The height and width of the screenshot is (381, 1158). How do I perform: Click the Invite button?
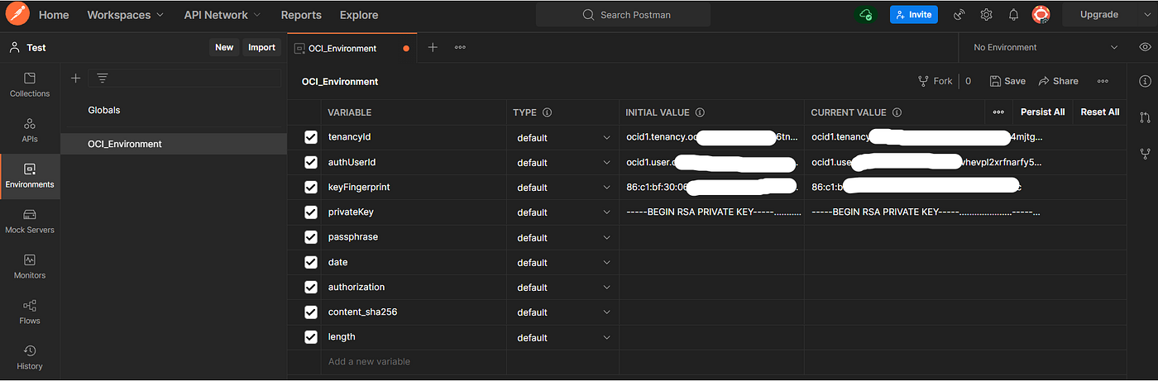(x=914, y=15)
